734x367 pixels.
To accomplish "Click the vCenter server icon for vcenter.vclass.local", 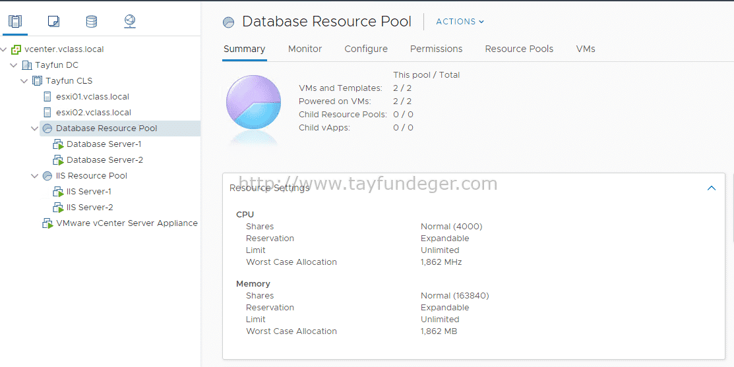I will 16,49.
